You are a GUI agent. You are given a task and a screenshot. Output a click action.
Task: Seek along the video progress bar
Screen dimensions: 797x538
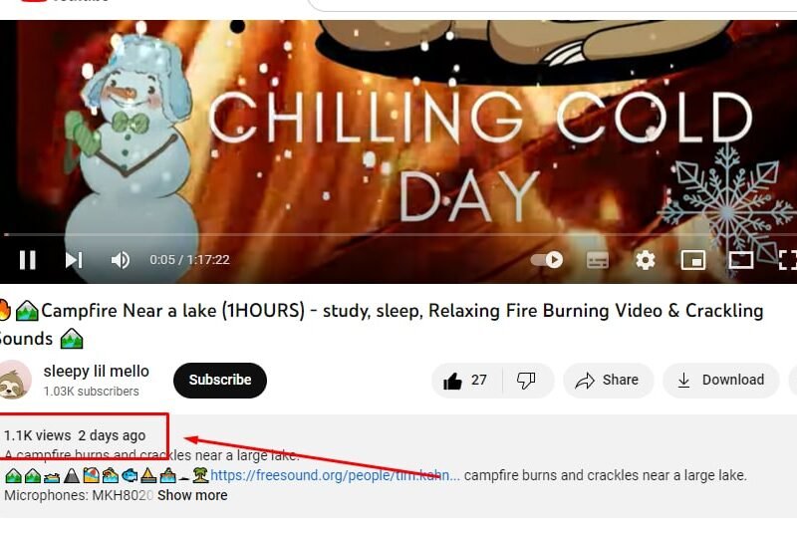[x=398, y=235]
